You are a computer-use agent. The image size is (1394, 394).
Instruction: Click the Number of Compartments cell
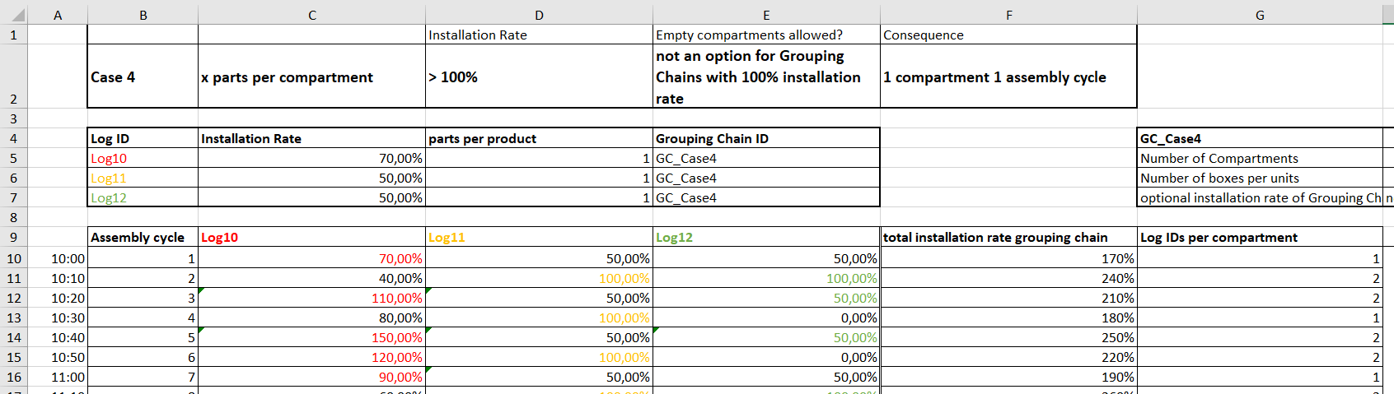click(1260, 158)
